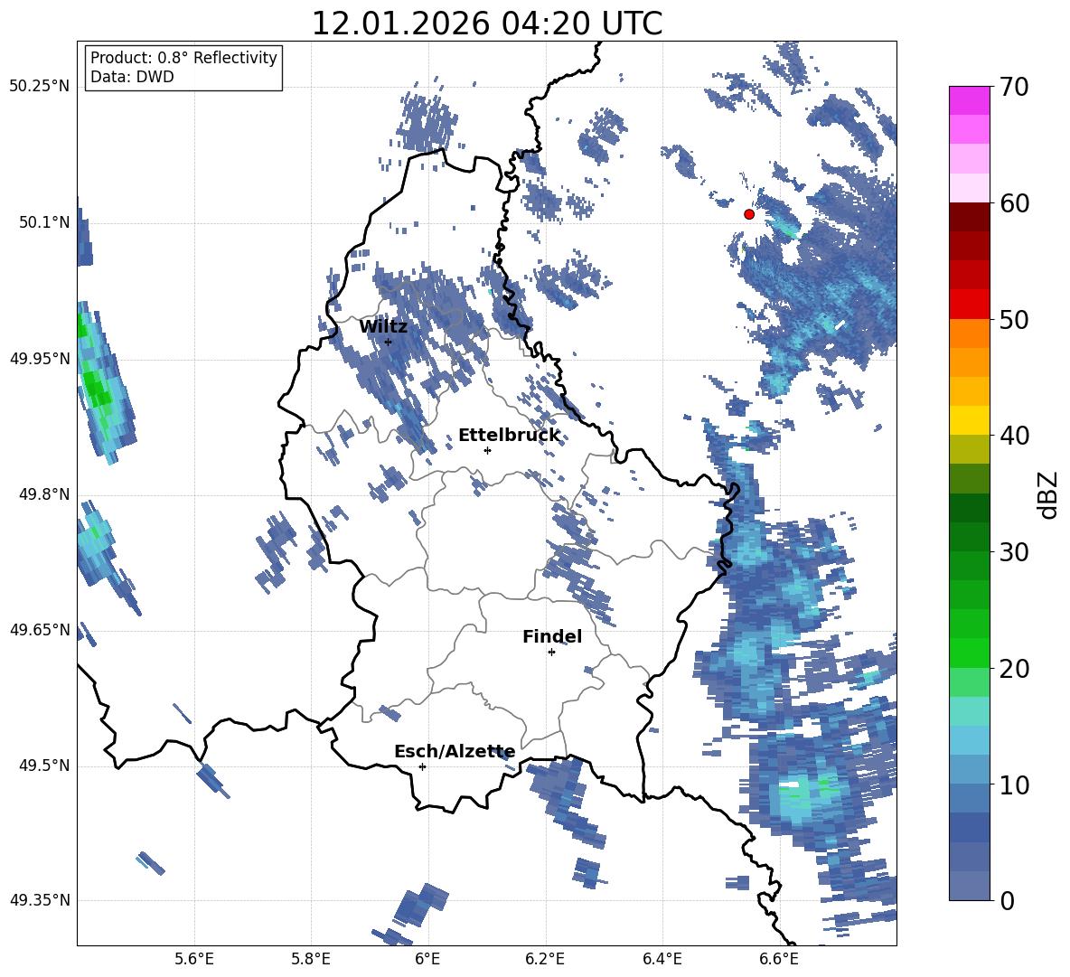
Task: Click the bright green colorbar segment at 20
Action: coord(969,653)
